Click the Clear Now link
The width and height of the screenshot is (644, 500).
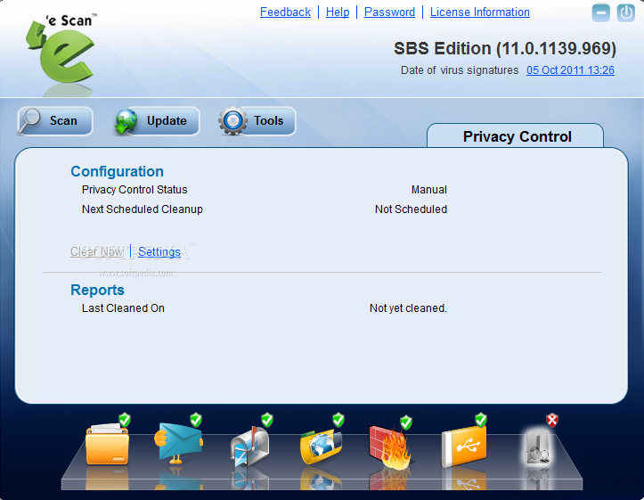click(x=97, y=251)
